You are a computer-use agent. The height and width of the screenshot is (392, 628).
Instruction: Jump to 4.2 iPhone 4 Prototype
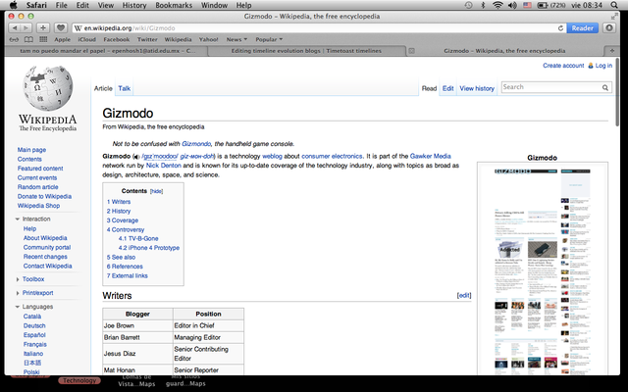[148, 248]
